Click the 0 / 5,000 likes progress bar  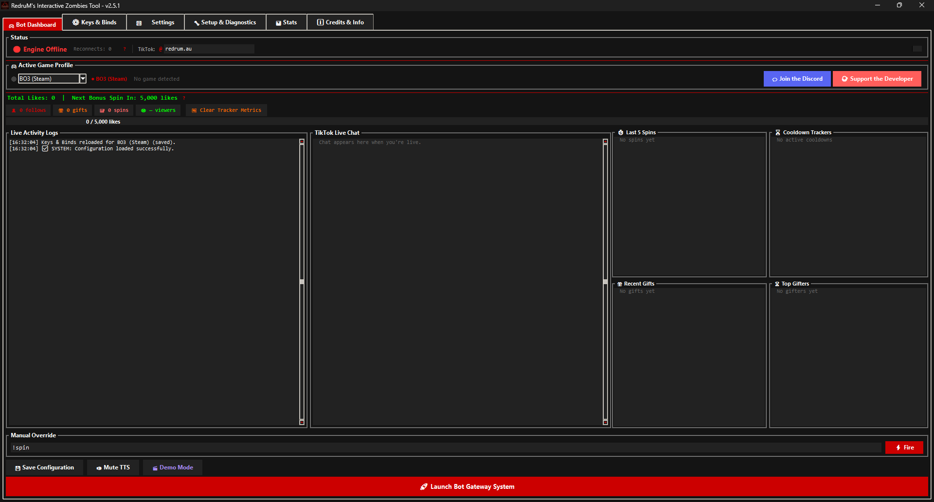tap(467, 122)
